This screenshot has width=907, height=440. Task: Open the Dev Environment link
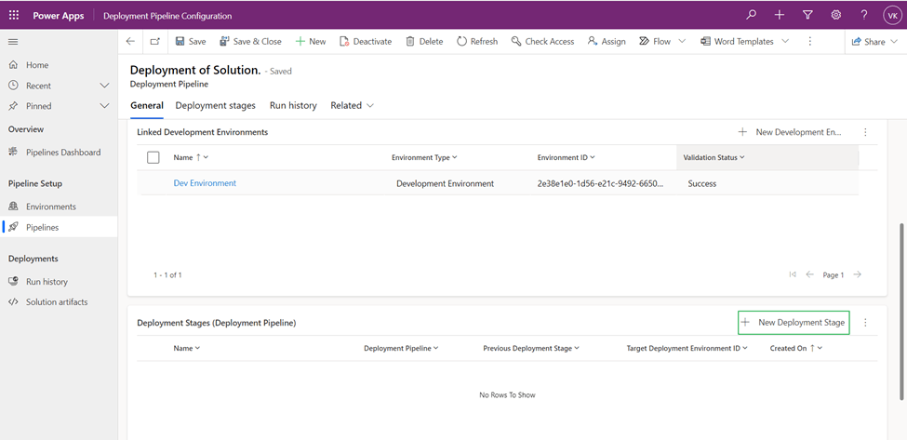click(x=205, y=183)
